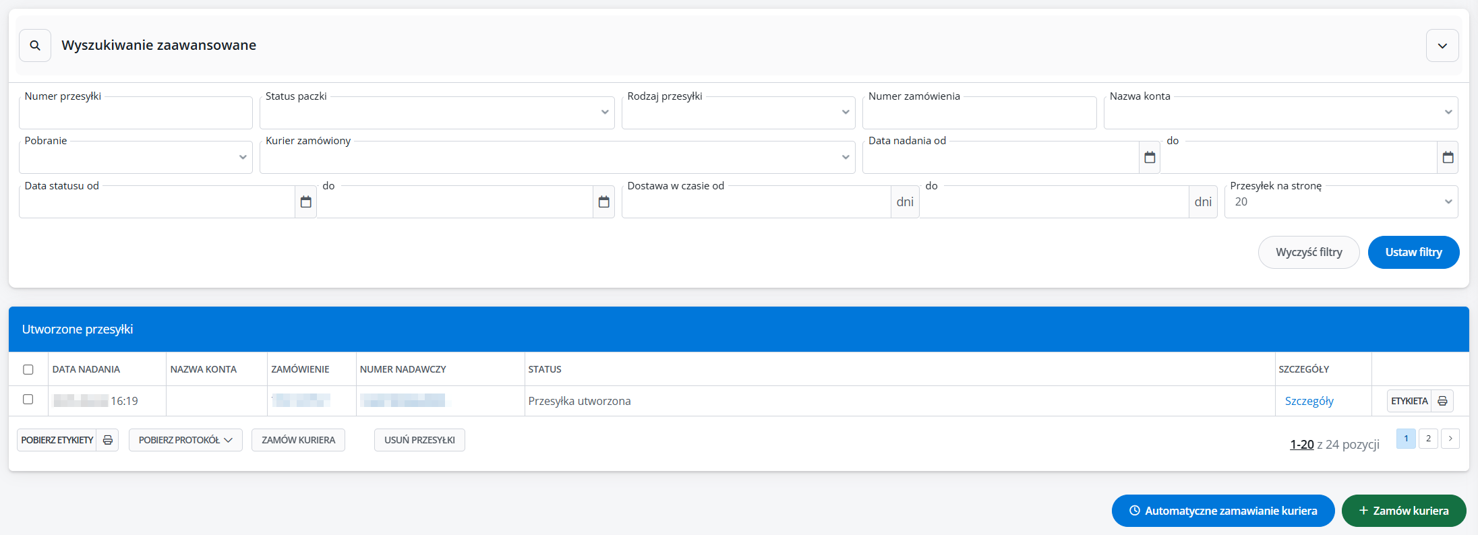Toggle select-all checkbox in table header

[x=28, y=369]
